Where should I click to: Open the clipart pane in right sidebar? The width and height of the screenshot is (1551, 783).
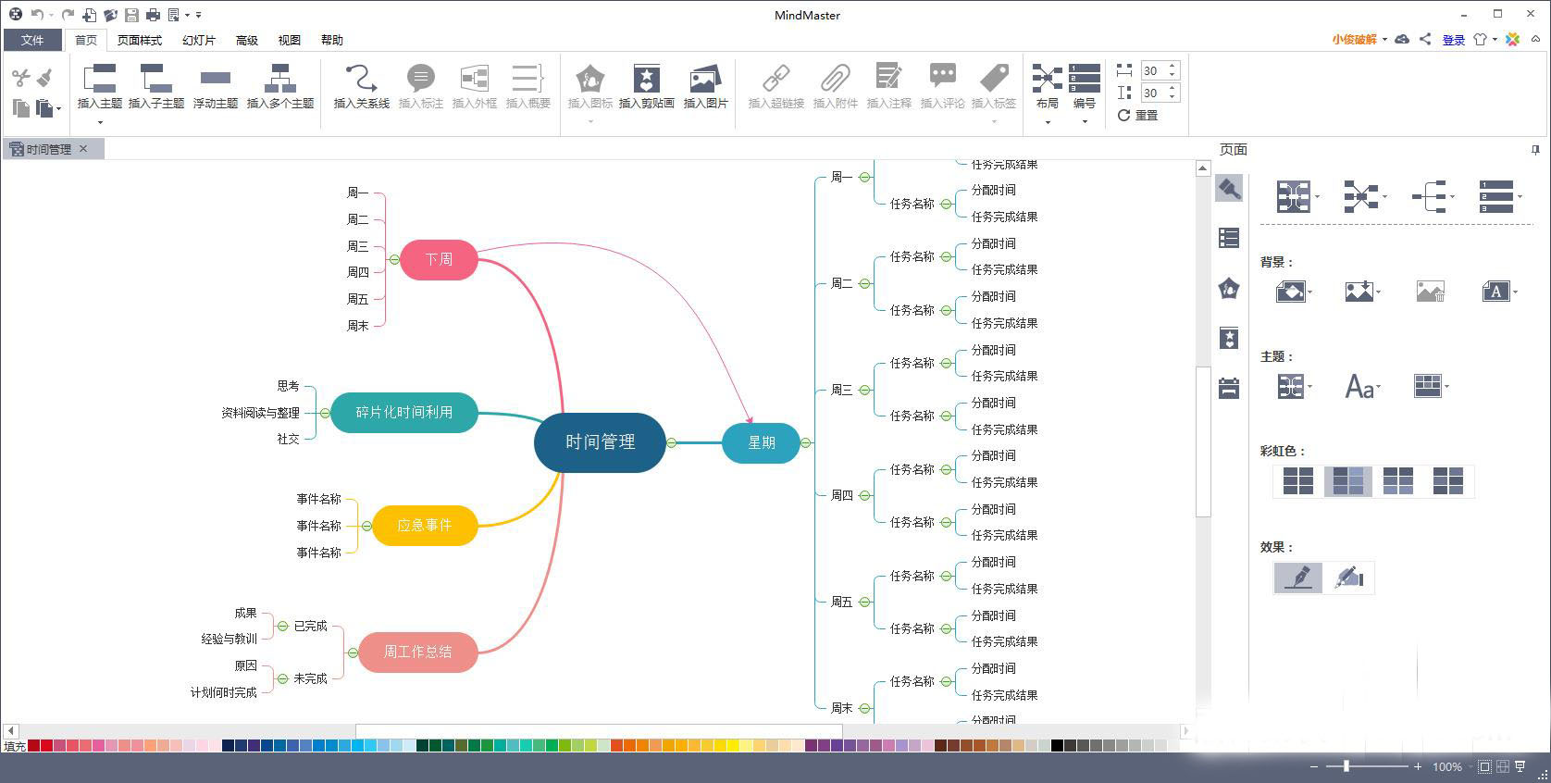pyautogui.click(x=1229, y=339)
